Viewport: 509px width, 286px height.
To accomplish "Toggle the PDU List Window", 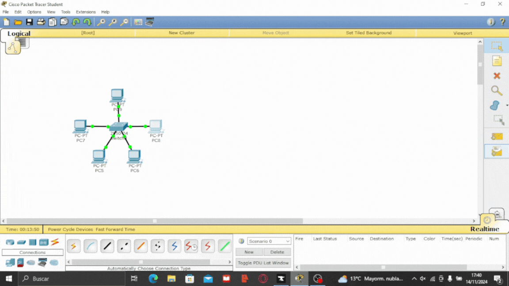I will [263, 263].
